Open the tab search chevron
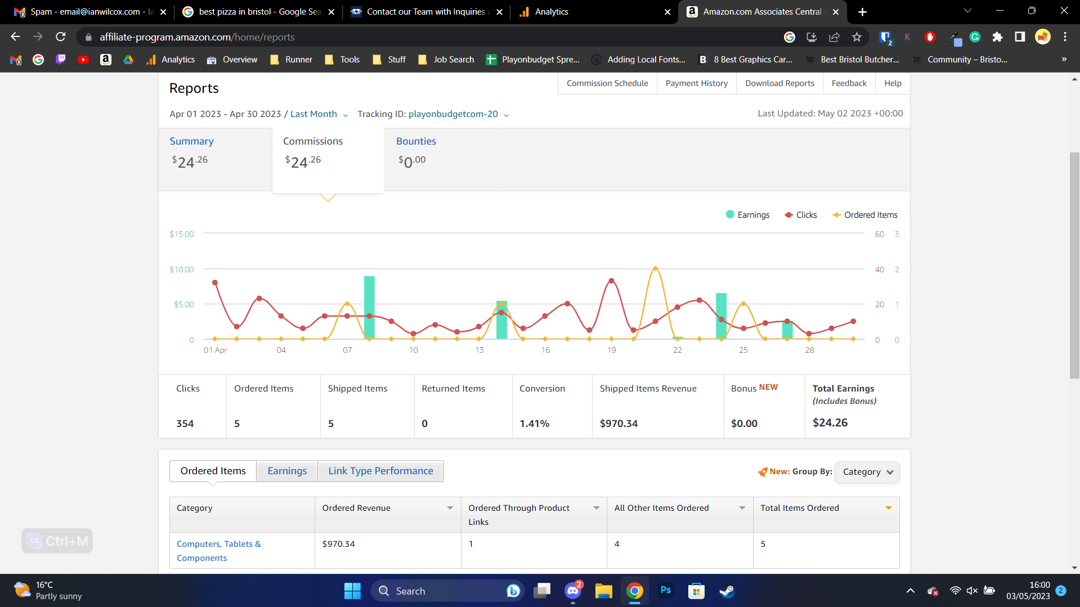 coord(967,11)
